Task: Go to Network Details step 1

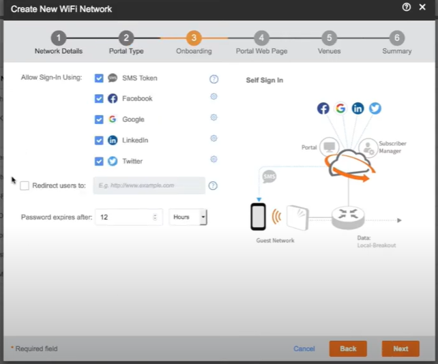Action: coord(59,38)
